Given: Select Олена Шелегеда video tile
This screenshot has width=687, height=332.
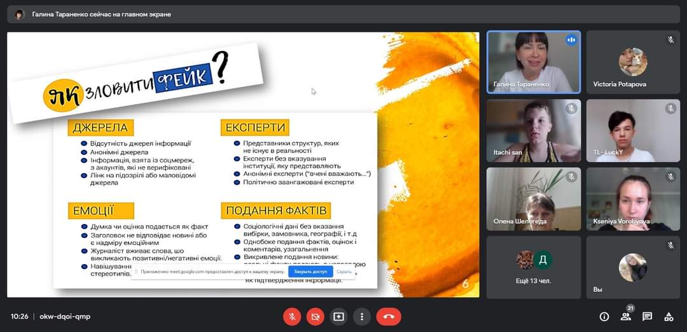Looking at the screenshot, I should coord(534,199).
